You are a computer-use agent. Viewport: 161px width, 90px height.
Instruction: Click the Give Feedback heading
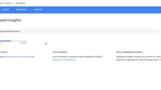click(x=60, y=52)
